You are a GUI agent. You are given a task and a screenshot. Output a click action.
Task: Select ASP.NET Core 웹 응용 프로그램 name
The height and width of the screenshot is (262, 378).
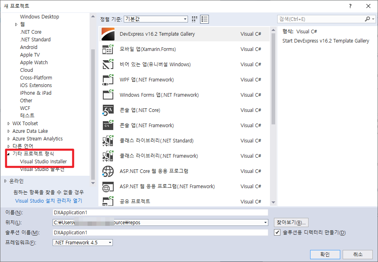coord(154,171)
